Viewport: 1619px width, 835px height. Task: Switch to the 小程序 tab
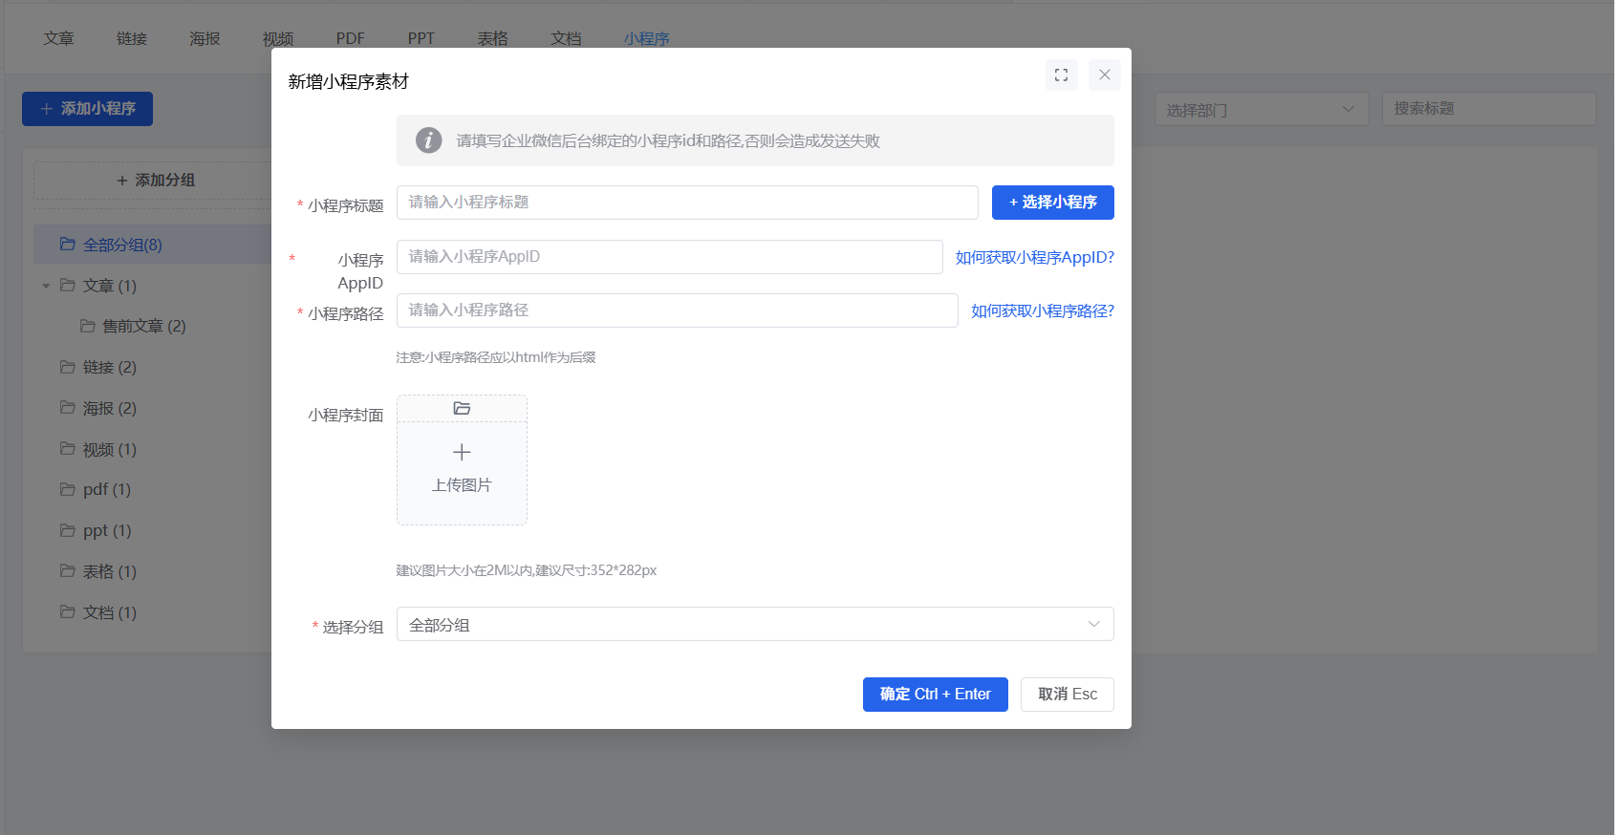[647, 38]
